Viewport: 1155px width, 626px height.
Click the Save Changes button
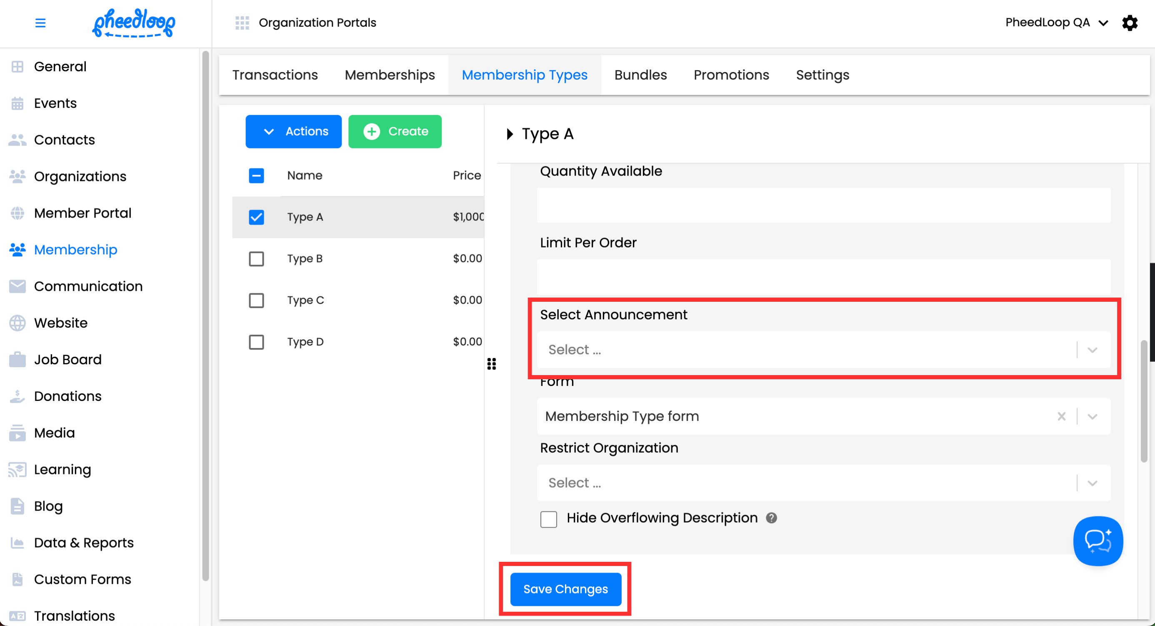[x=565, y=589]
